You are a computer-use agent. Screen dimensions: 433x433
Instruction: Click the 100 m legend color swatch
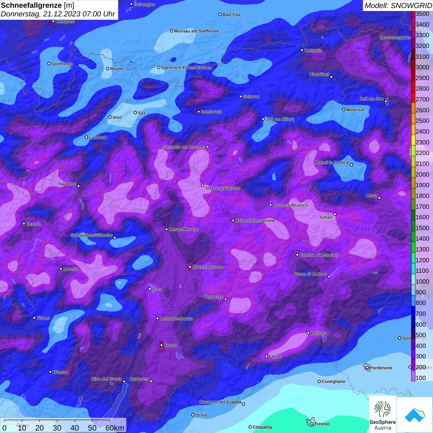click(x=413, y=376)
